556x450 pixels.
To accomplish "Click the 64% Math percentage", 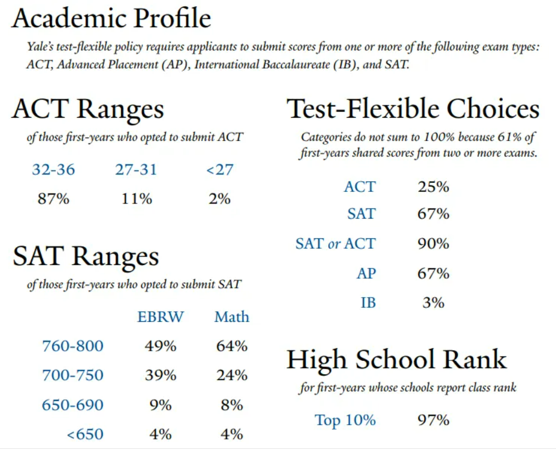I will [x=232, y=346].
